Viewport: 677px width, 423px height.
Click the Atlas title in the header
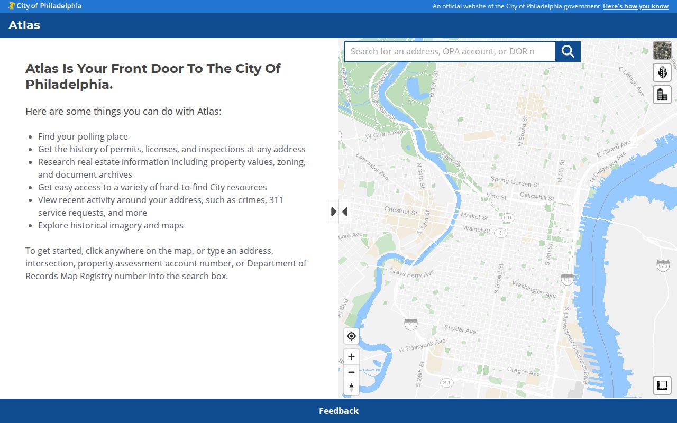click(24, 25)
